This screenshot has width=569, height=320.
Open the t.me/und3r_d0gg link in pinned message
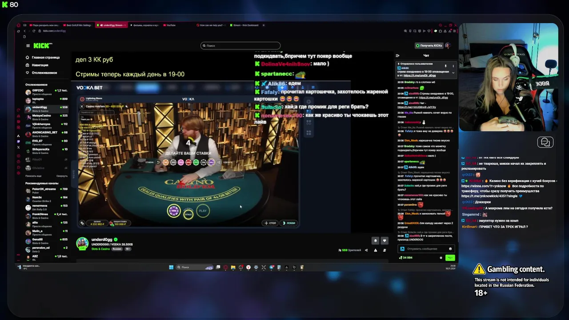[x=420, y=76]
